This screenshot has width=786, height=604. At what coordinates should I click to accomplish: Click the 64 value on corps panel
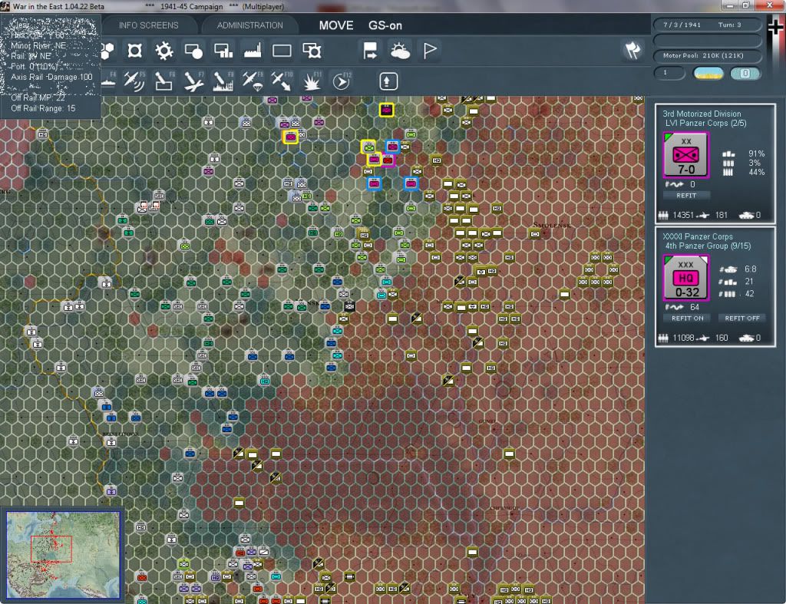(x=694, y=307)
